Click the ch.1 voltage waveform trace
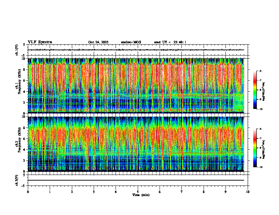This screenshot has width=279, height=215. pyautogui.click(x=136, y=50)
